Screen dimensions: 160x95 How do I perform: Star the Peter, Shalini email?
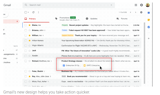[29, 71]
